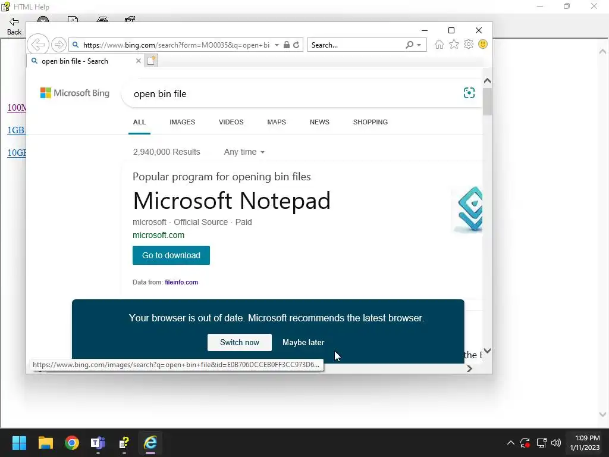Open IE Tools gear icon
This screenshot has width=609, height=457.
[469, 44]
